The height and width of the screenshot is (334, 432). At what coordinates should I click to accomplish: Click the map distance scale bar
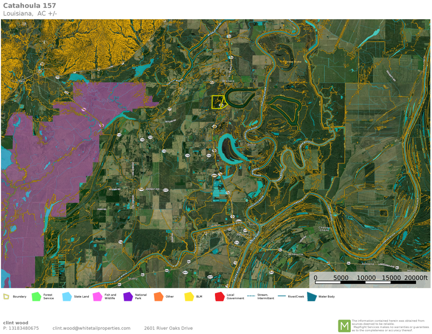coord(369,282)
